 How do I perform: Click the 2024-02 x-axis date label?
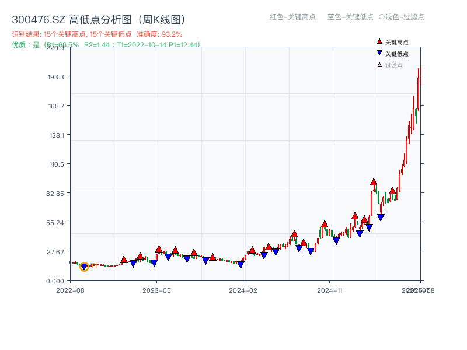[243, 290]
